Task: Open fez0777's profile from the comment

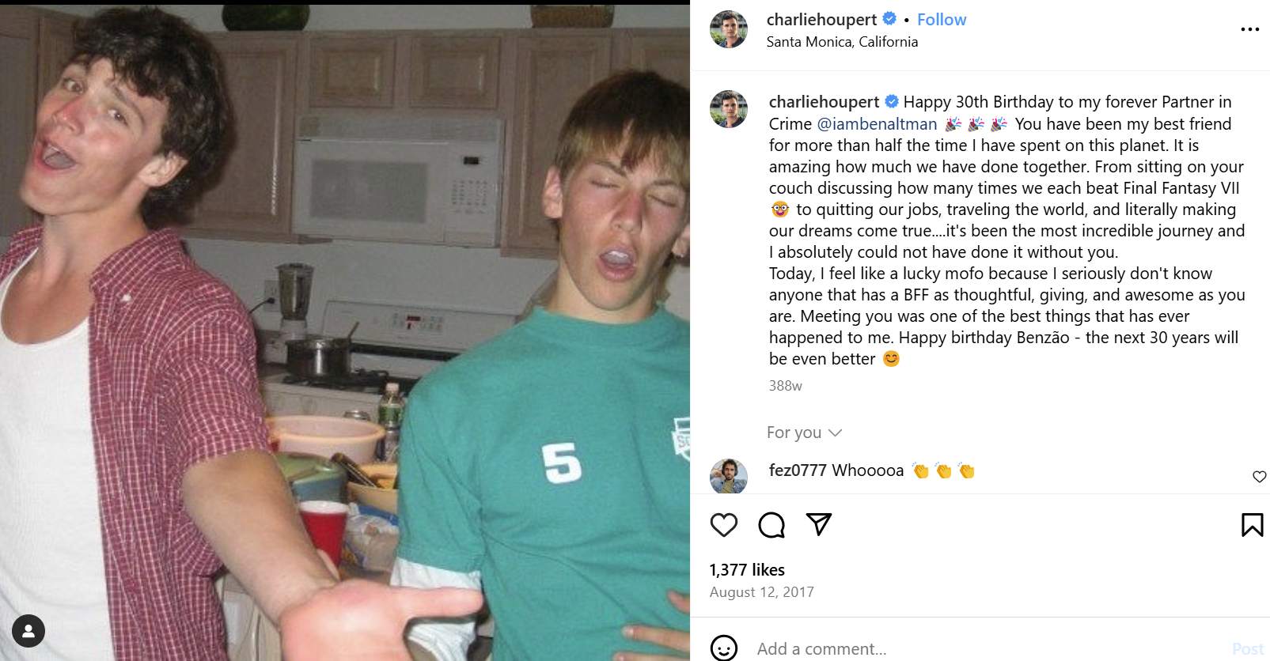Action: click(798, 470)
